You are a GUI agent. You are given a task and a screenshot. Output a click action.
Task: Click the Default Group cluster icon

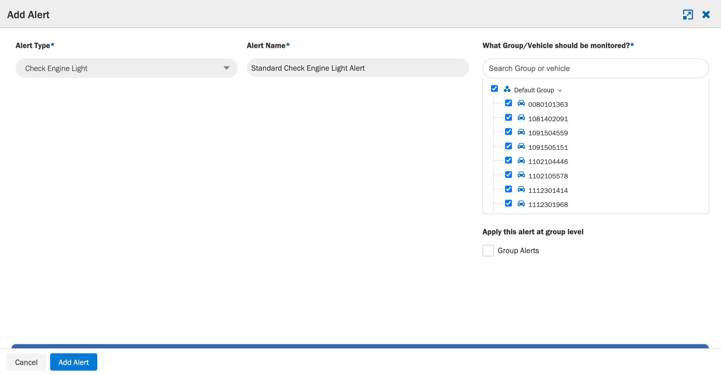[507, 89]
